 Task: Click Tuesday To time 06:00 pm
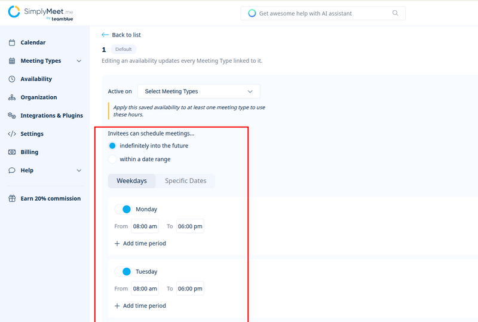click(x=190, y=289)
